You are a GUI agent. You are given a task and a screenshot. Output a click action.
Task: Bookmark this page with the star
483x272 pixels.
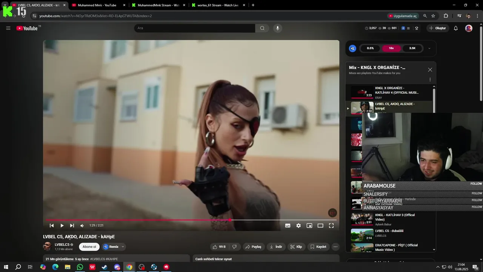tap(433, 16)
